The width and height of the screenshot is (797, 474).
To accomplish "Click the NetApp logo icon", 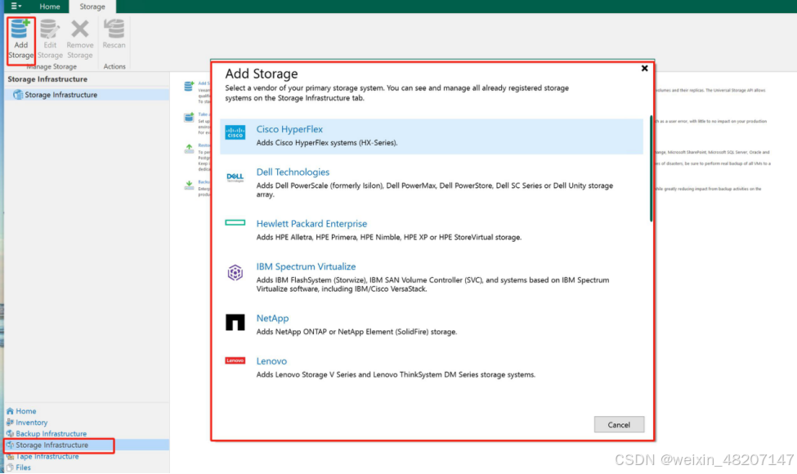I will (235, 322).
